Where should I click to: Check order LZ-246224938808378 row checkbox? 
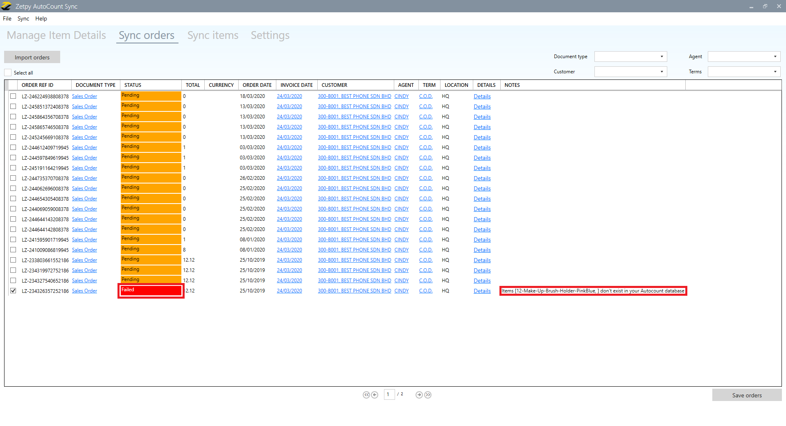point(13,96)
